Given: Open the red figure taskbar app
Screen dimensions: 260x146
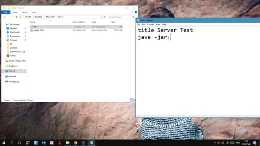Looking at the screenshot, I should point(60,143).
